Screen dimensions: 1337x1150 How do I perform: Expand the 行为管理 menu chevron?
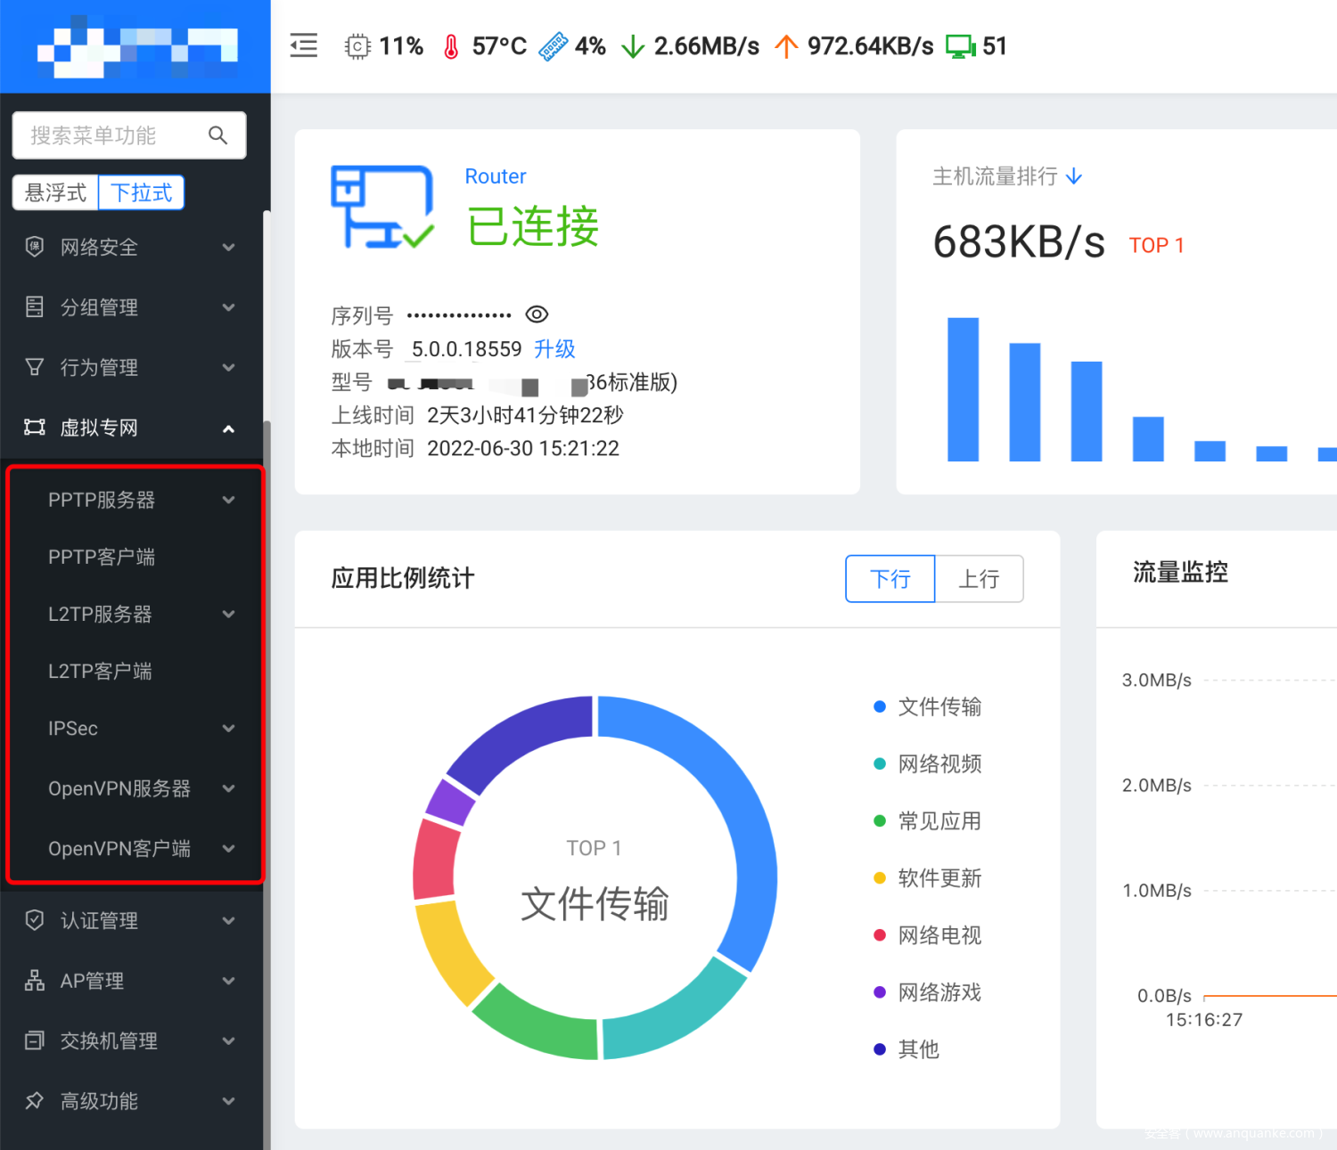pyautogui.click(x=229, y=367)
